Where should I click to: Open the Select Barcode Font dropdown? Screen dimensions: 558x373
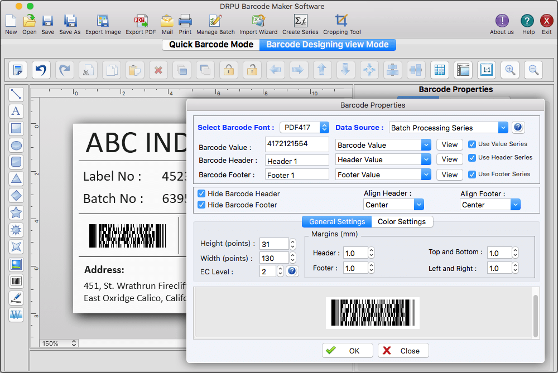pyautogui.click(x=304, y=127)
